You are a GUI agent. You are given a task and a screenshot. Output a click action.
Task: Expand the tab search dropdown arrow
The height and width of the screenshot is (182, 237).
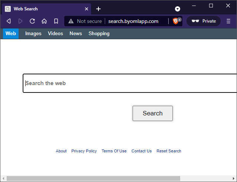pos(178,9)
